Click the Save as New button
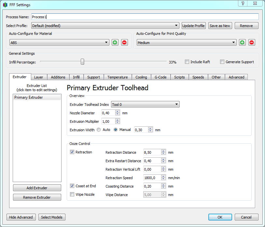Image resolution: width=265 pixels, height=227 pixels. pos(220,26)
